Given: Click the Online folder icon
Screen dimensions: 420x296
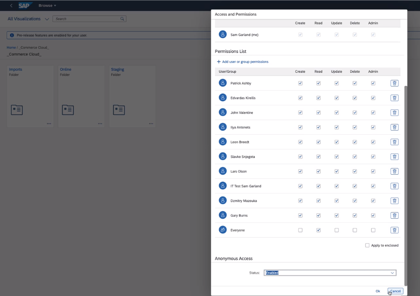Looking at the screenshot, I should click(x=68, y=110).
